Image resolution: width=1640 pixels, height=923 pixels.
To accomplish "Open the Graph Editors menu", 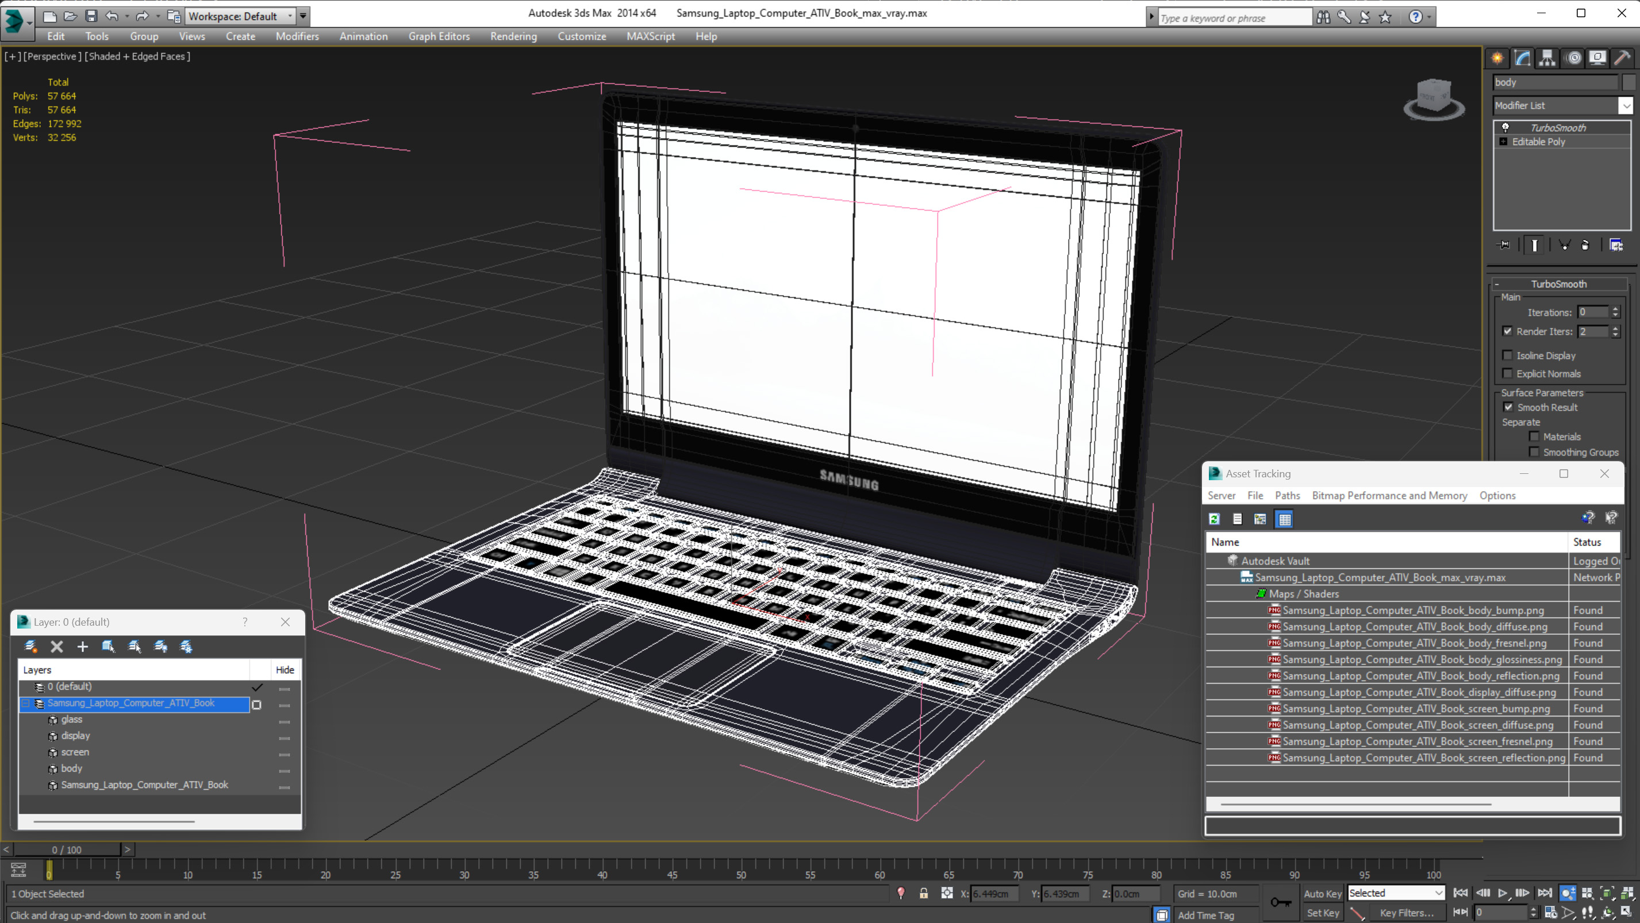I will [439, 36].
